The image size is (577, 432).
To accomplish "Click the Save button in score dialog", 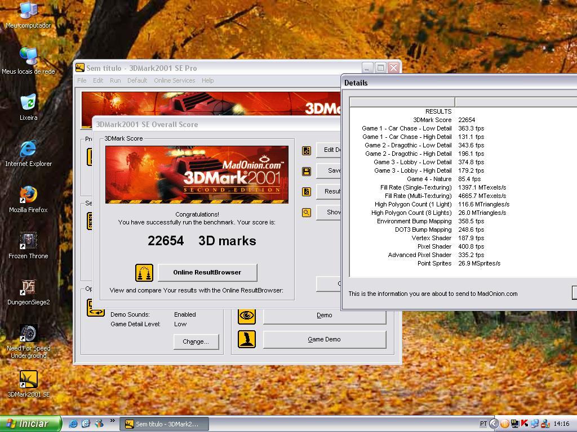I will (329, 170).
